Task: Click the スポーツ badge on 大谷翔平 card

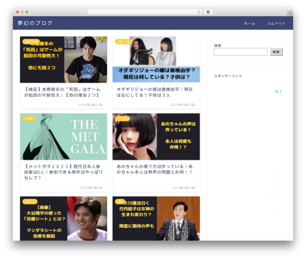Action: 30,201
